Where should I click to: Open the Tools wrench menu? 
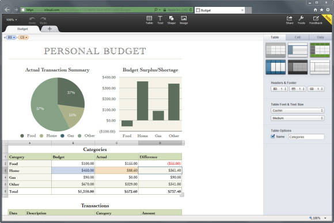301,20
